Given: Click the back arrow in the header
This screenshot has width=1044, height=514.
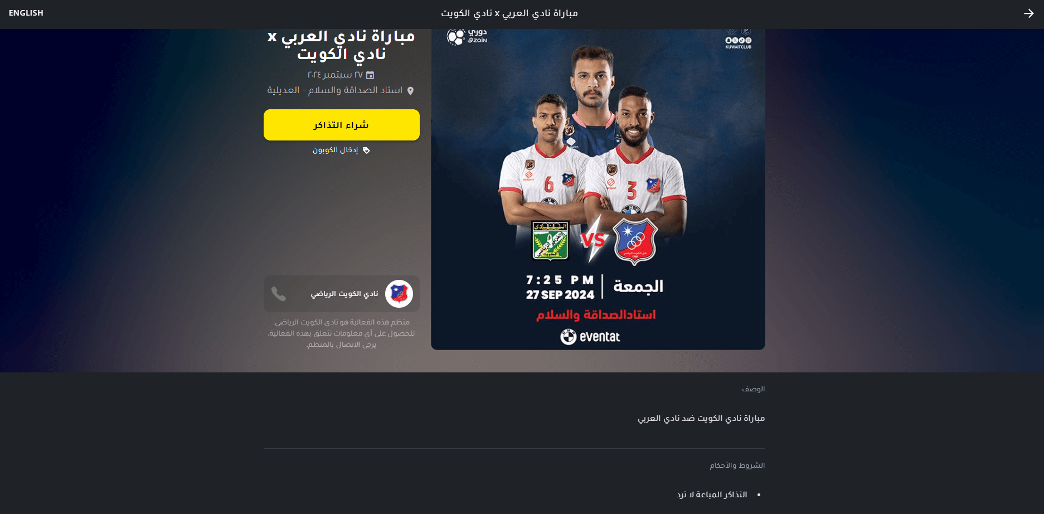Looking at the screenshot, I should pyautogui.click(x=1028, y=13).
